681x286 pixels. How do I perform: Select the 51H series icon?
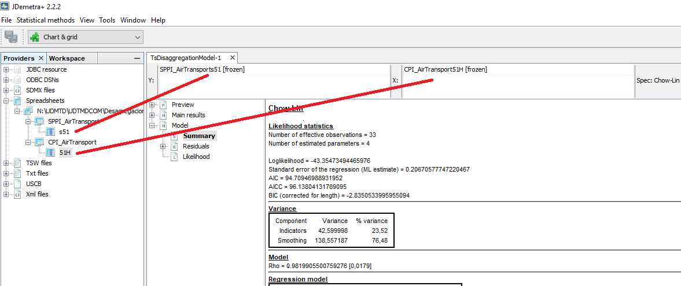click(50, 153)
